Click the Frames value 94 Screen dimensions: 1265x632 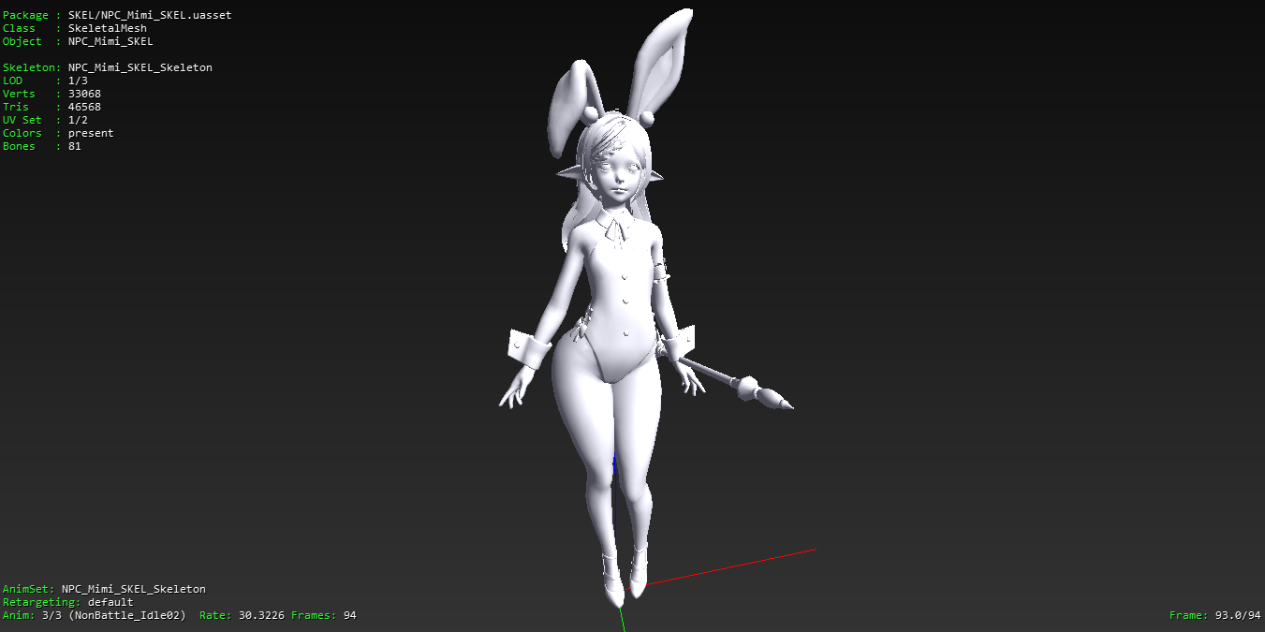[349, 615]
